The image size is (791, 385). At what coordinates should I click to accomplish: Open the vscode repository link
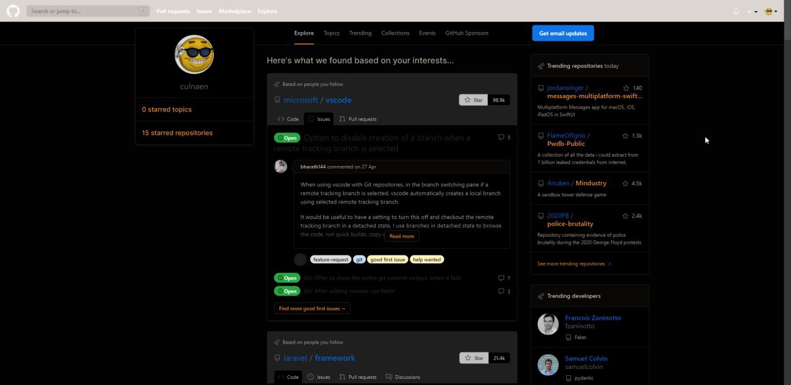(x=339, y=100)
